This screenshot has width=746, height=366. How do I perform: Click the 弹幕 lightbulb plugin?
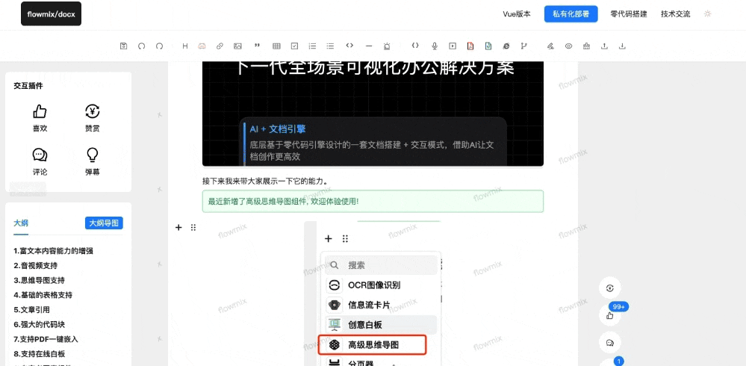point(93,162)
